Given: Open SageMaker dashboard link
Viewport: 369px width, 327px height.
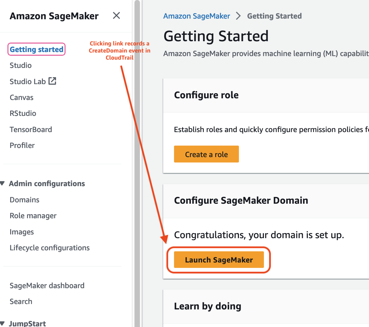Looking at the screenshot, I should click(47, 285).
